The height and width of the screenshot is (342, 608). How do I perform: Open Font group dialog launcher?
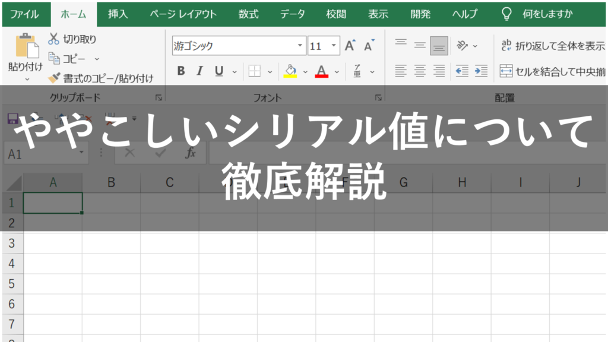tap(378, 98)
